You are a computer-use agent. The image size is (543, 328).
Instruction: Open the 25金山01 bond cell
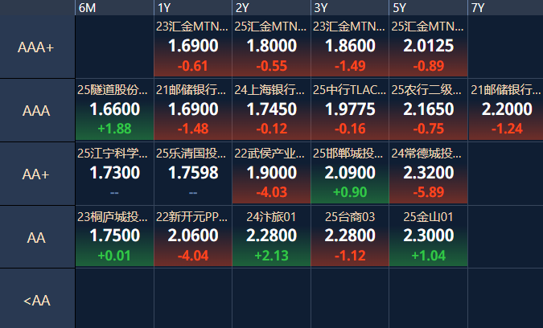pyautogui.click(x=429, y=237)
